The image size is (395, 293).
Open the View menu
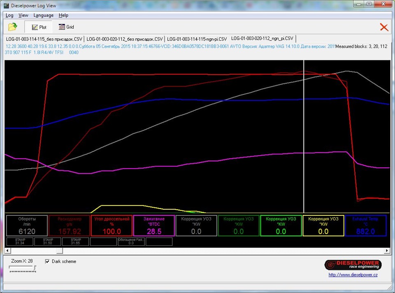23,15
